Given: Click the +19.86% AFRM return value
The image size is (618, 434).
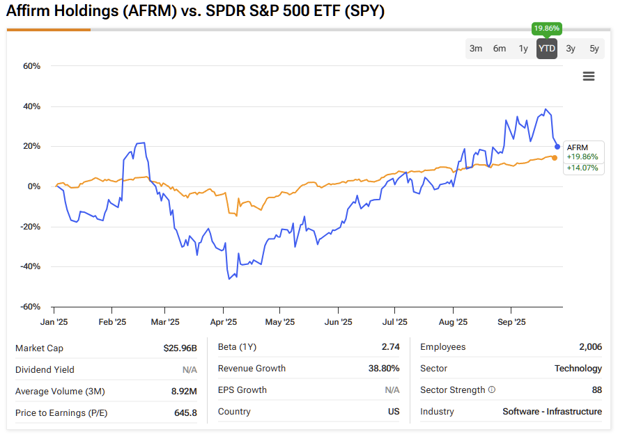Looking at the screenshot, I should [582, 156].
